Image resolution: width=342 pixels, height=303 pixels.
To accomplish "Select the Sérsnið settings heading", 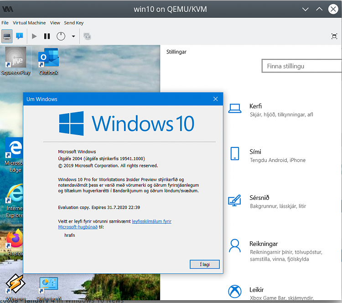I will 259,198.
